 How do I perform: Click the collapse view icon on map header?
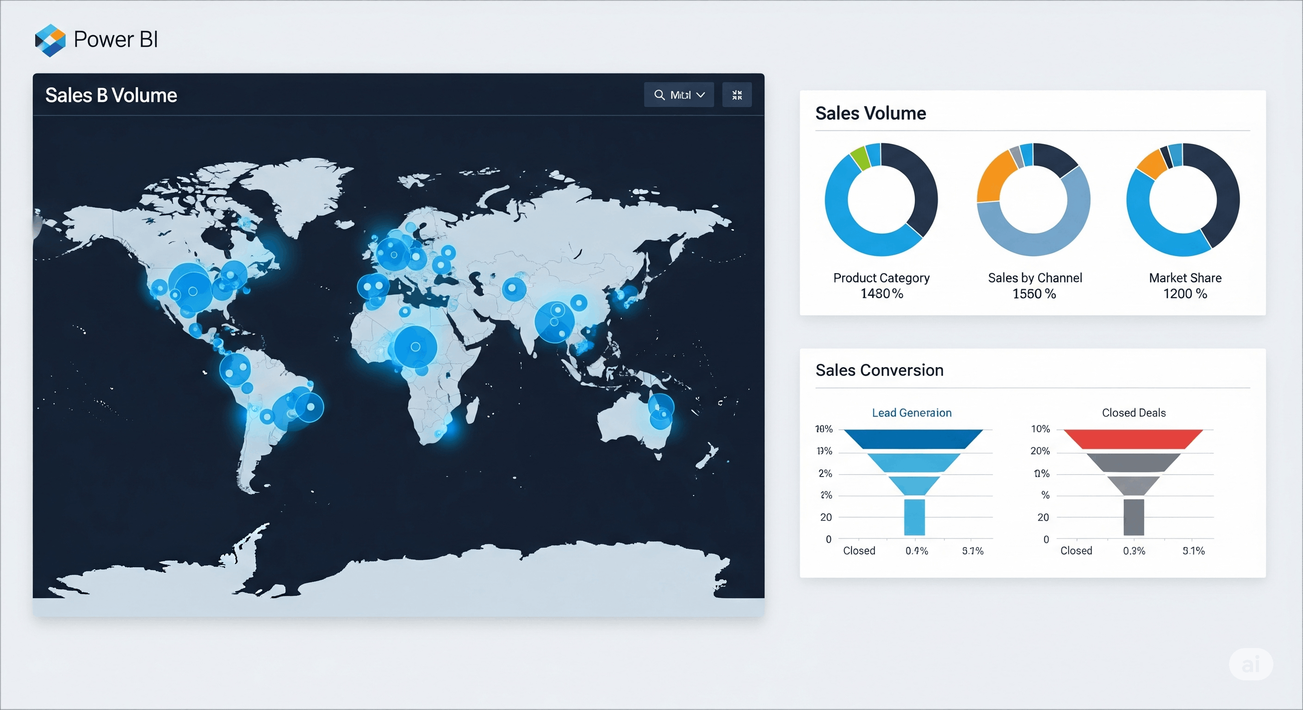[x=737, y=95]
